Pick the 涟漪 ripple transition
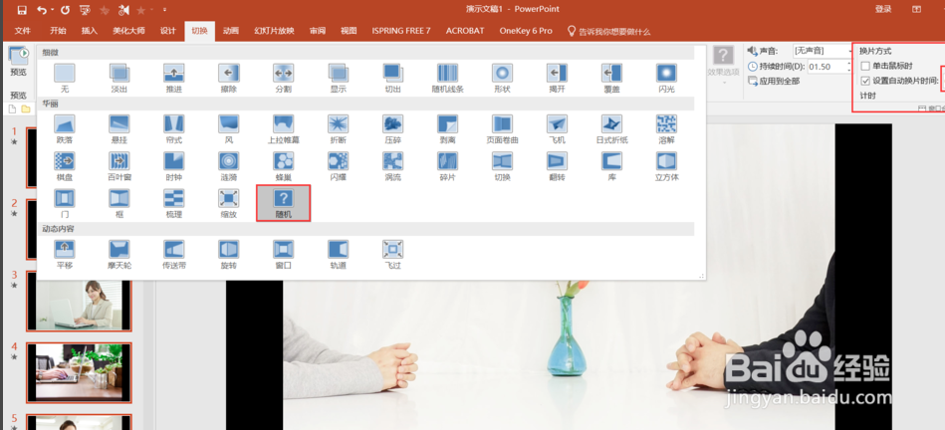The width and height of the screenshot is (945, 430). (x=228, y=166)
